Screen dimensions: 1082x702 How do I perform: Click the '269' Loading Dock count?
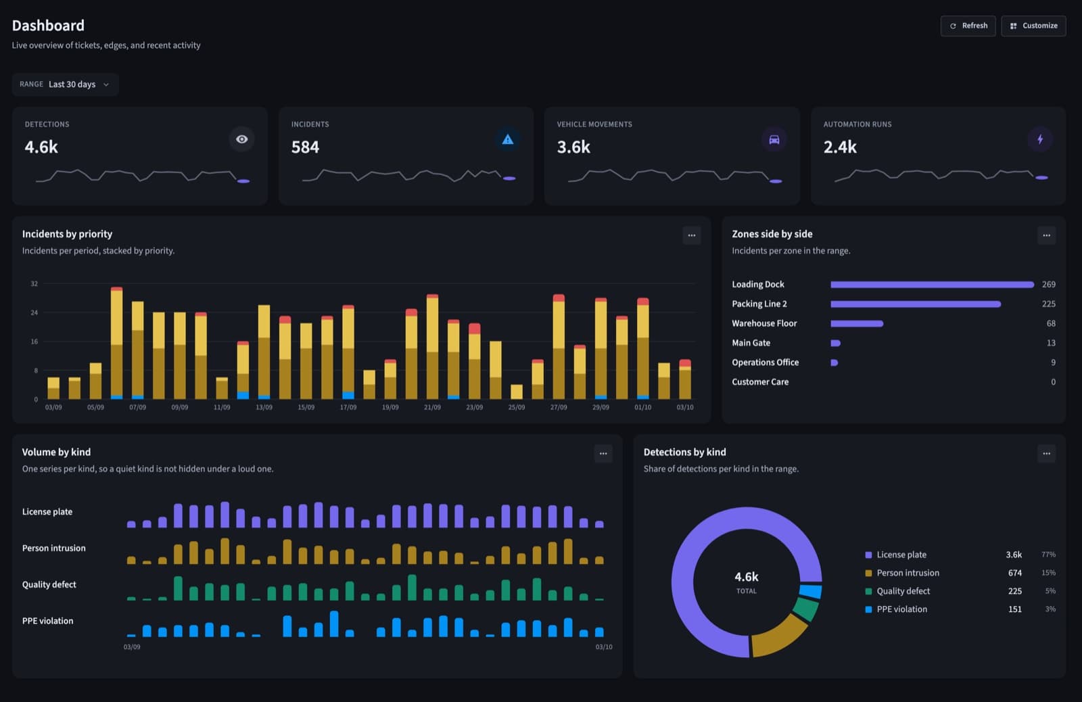tap(1049, 285)
